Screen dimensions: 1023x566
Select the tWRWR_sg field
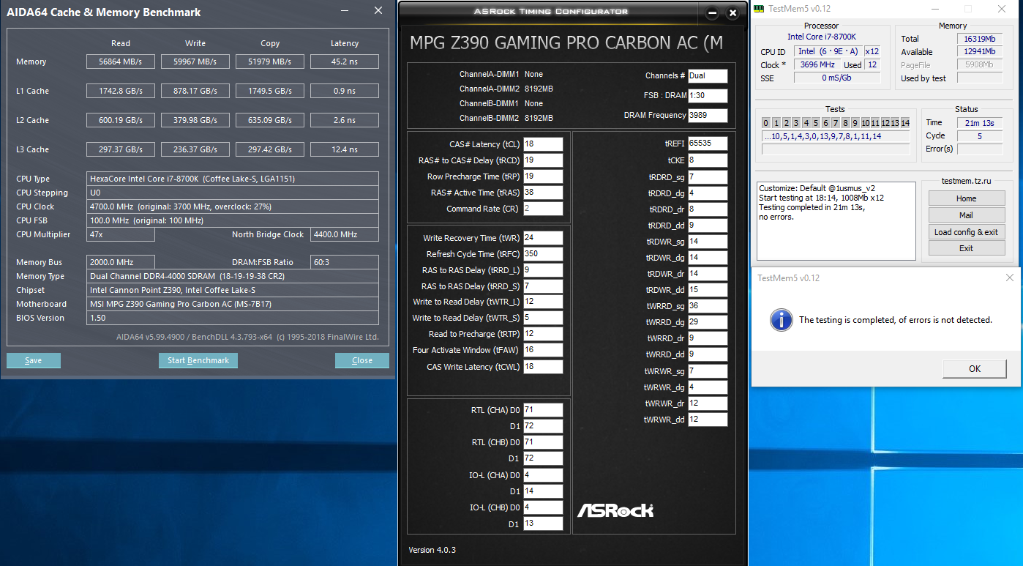tap(708, 371)
